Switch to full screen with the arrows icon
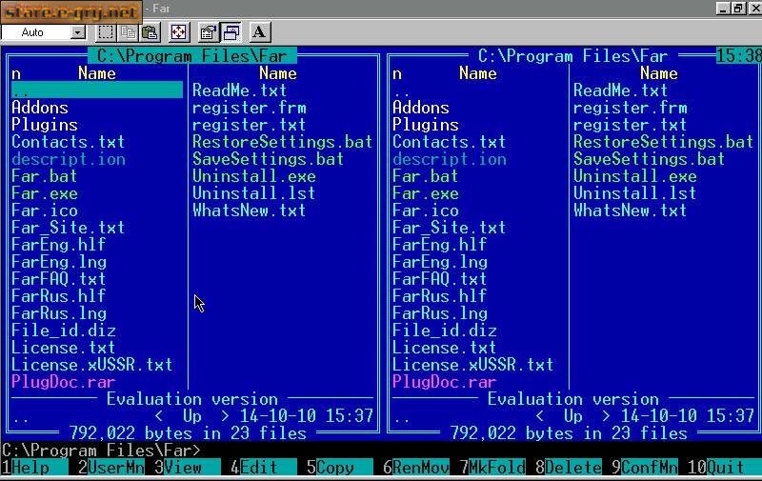The width and height of the screenshot is (762, 481). point(178,32)
